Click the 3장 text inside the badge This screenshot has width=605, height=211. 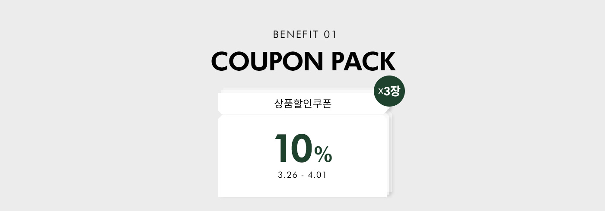coord(392,91)
